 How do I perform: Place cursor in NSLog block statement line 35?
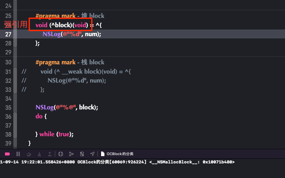click(67, 107)
